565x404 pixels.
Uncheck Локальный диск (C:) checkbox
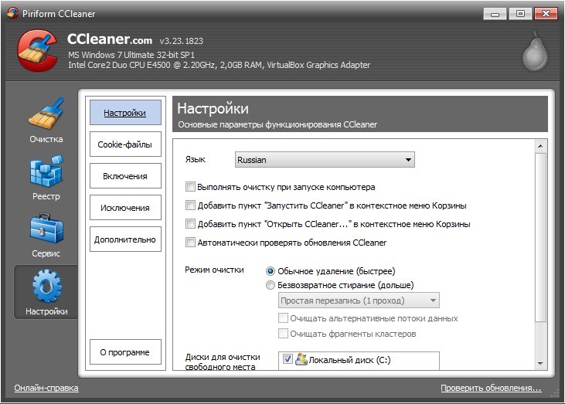pos(288,359)
